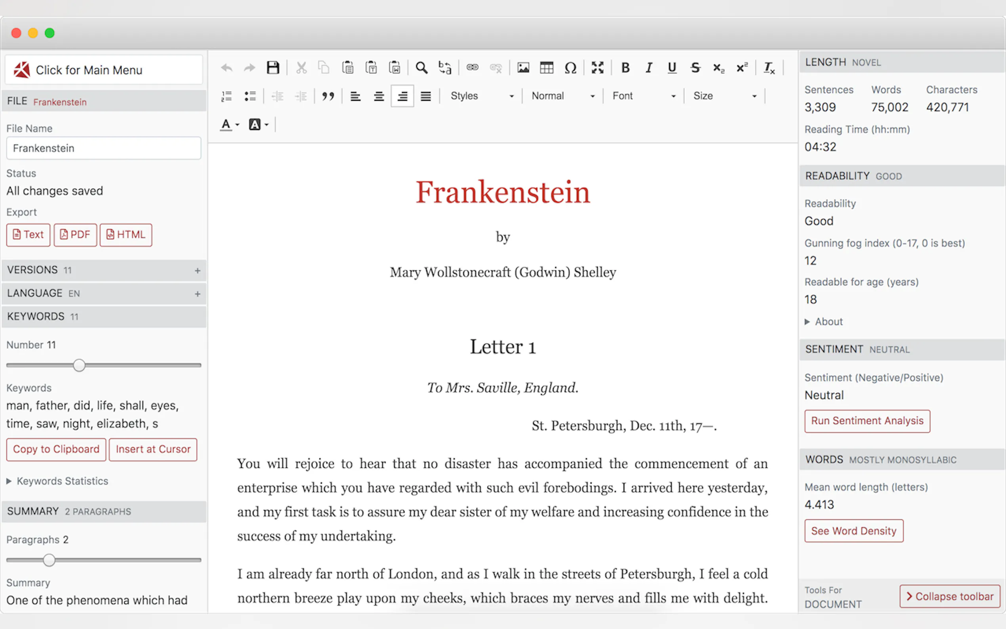Click the Insert Image icon

coord(523,67)
